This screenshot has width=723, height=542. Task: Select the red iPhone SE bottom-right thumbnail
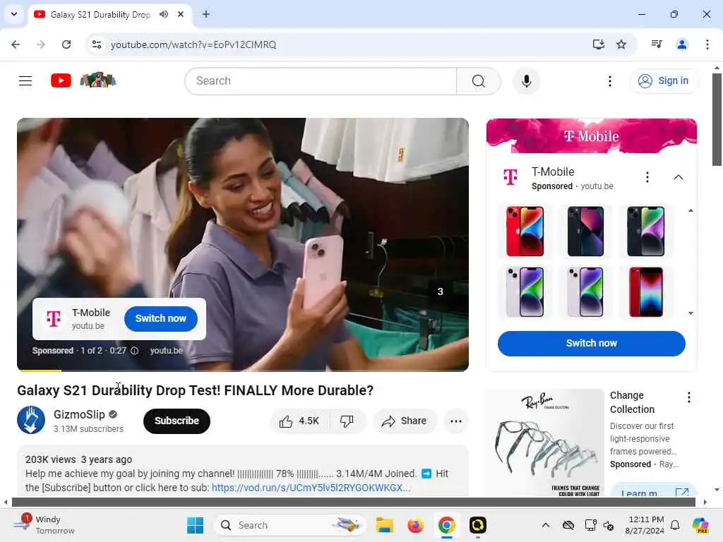tap(645, 292)
